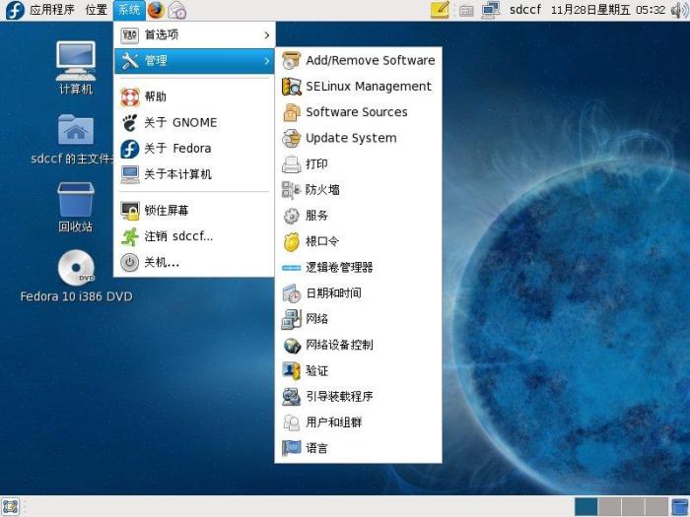Choose 锁住屏幕 to lock screen

[x=194, y=211]
